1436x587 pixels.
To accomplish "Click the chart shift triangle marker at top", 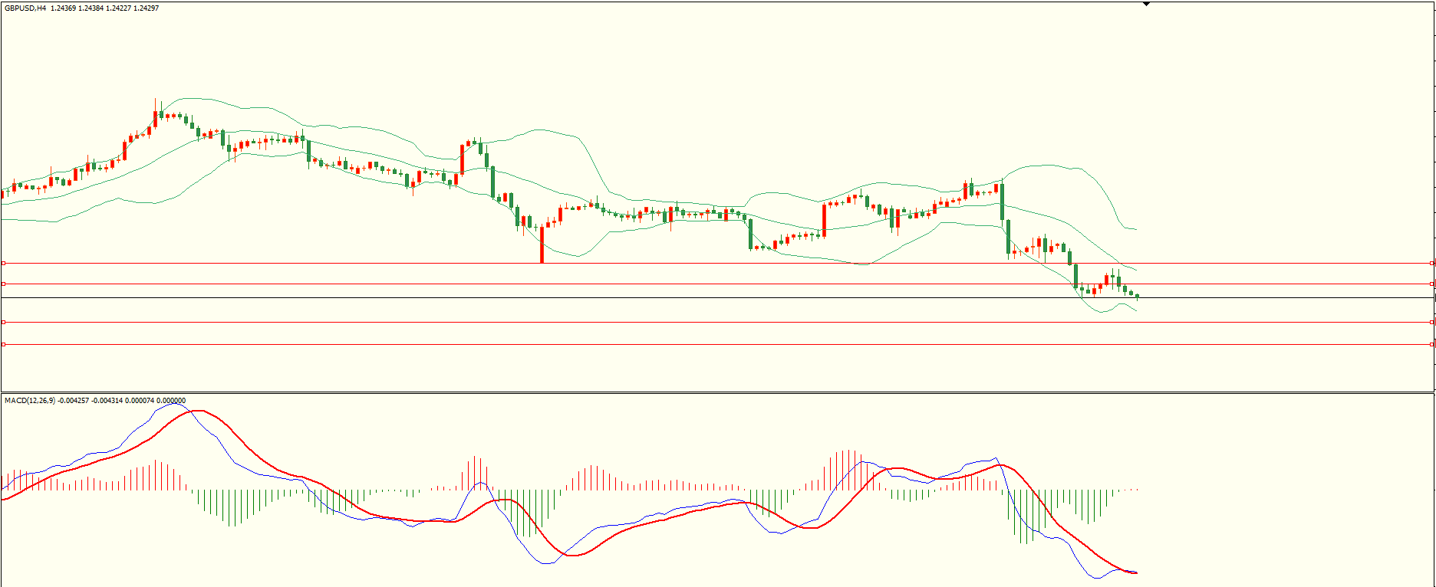I will 1146,4.
